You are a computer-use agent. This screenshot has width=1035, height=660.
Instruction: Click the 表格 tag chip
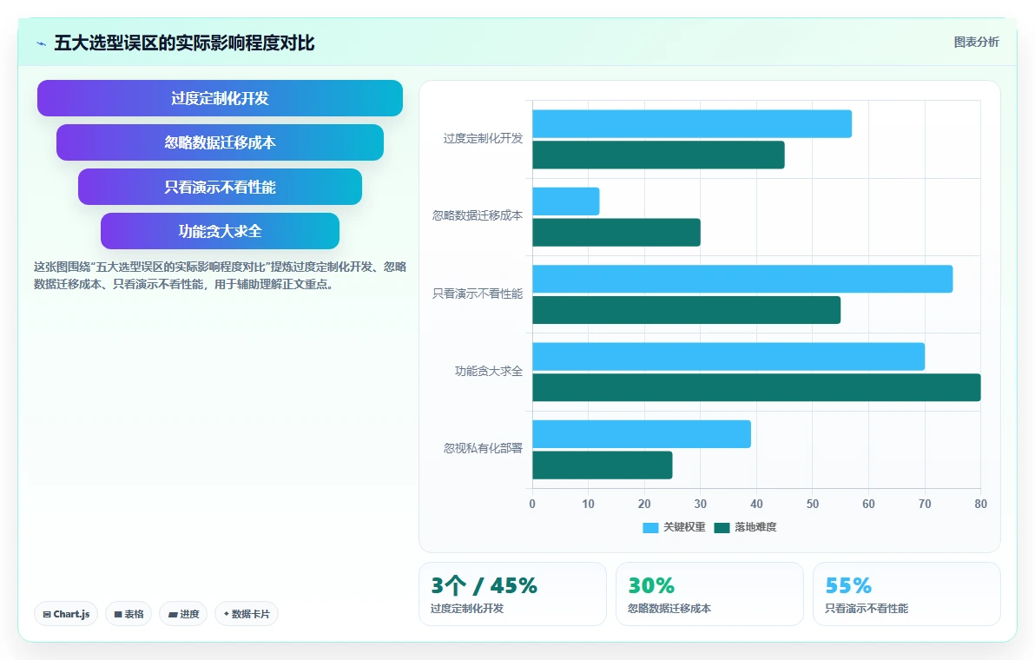coord(129,614)
